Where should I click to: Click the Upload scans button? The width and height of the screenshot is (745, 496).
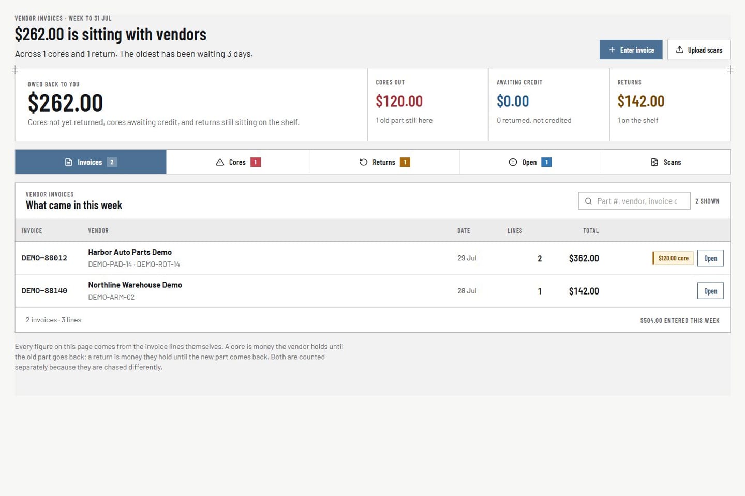pos(698,50)
